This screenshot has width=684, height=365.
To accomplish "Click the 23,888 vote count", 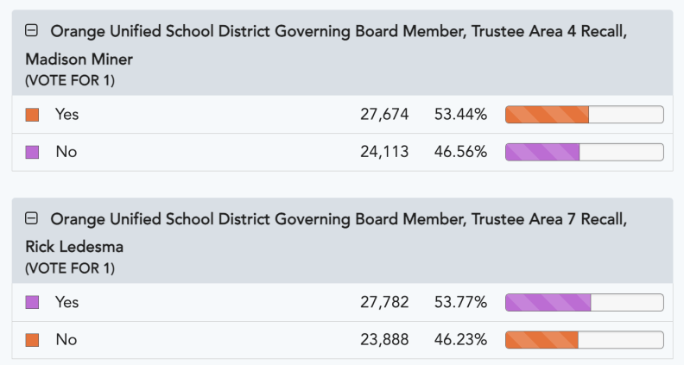I will [x=384, y=340].
